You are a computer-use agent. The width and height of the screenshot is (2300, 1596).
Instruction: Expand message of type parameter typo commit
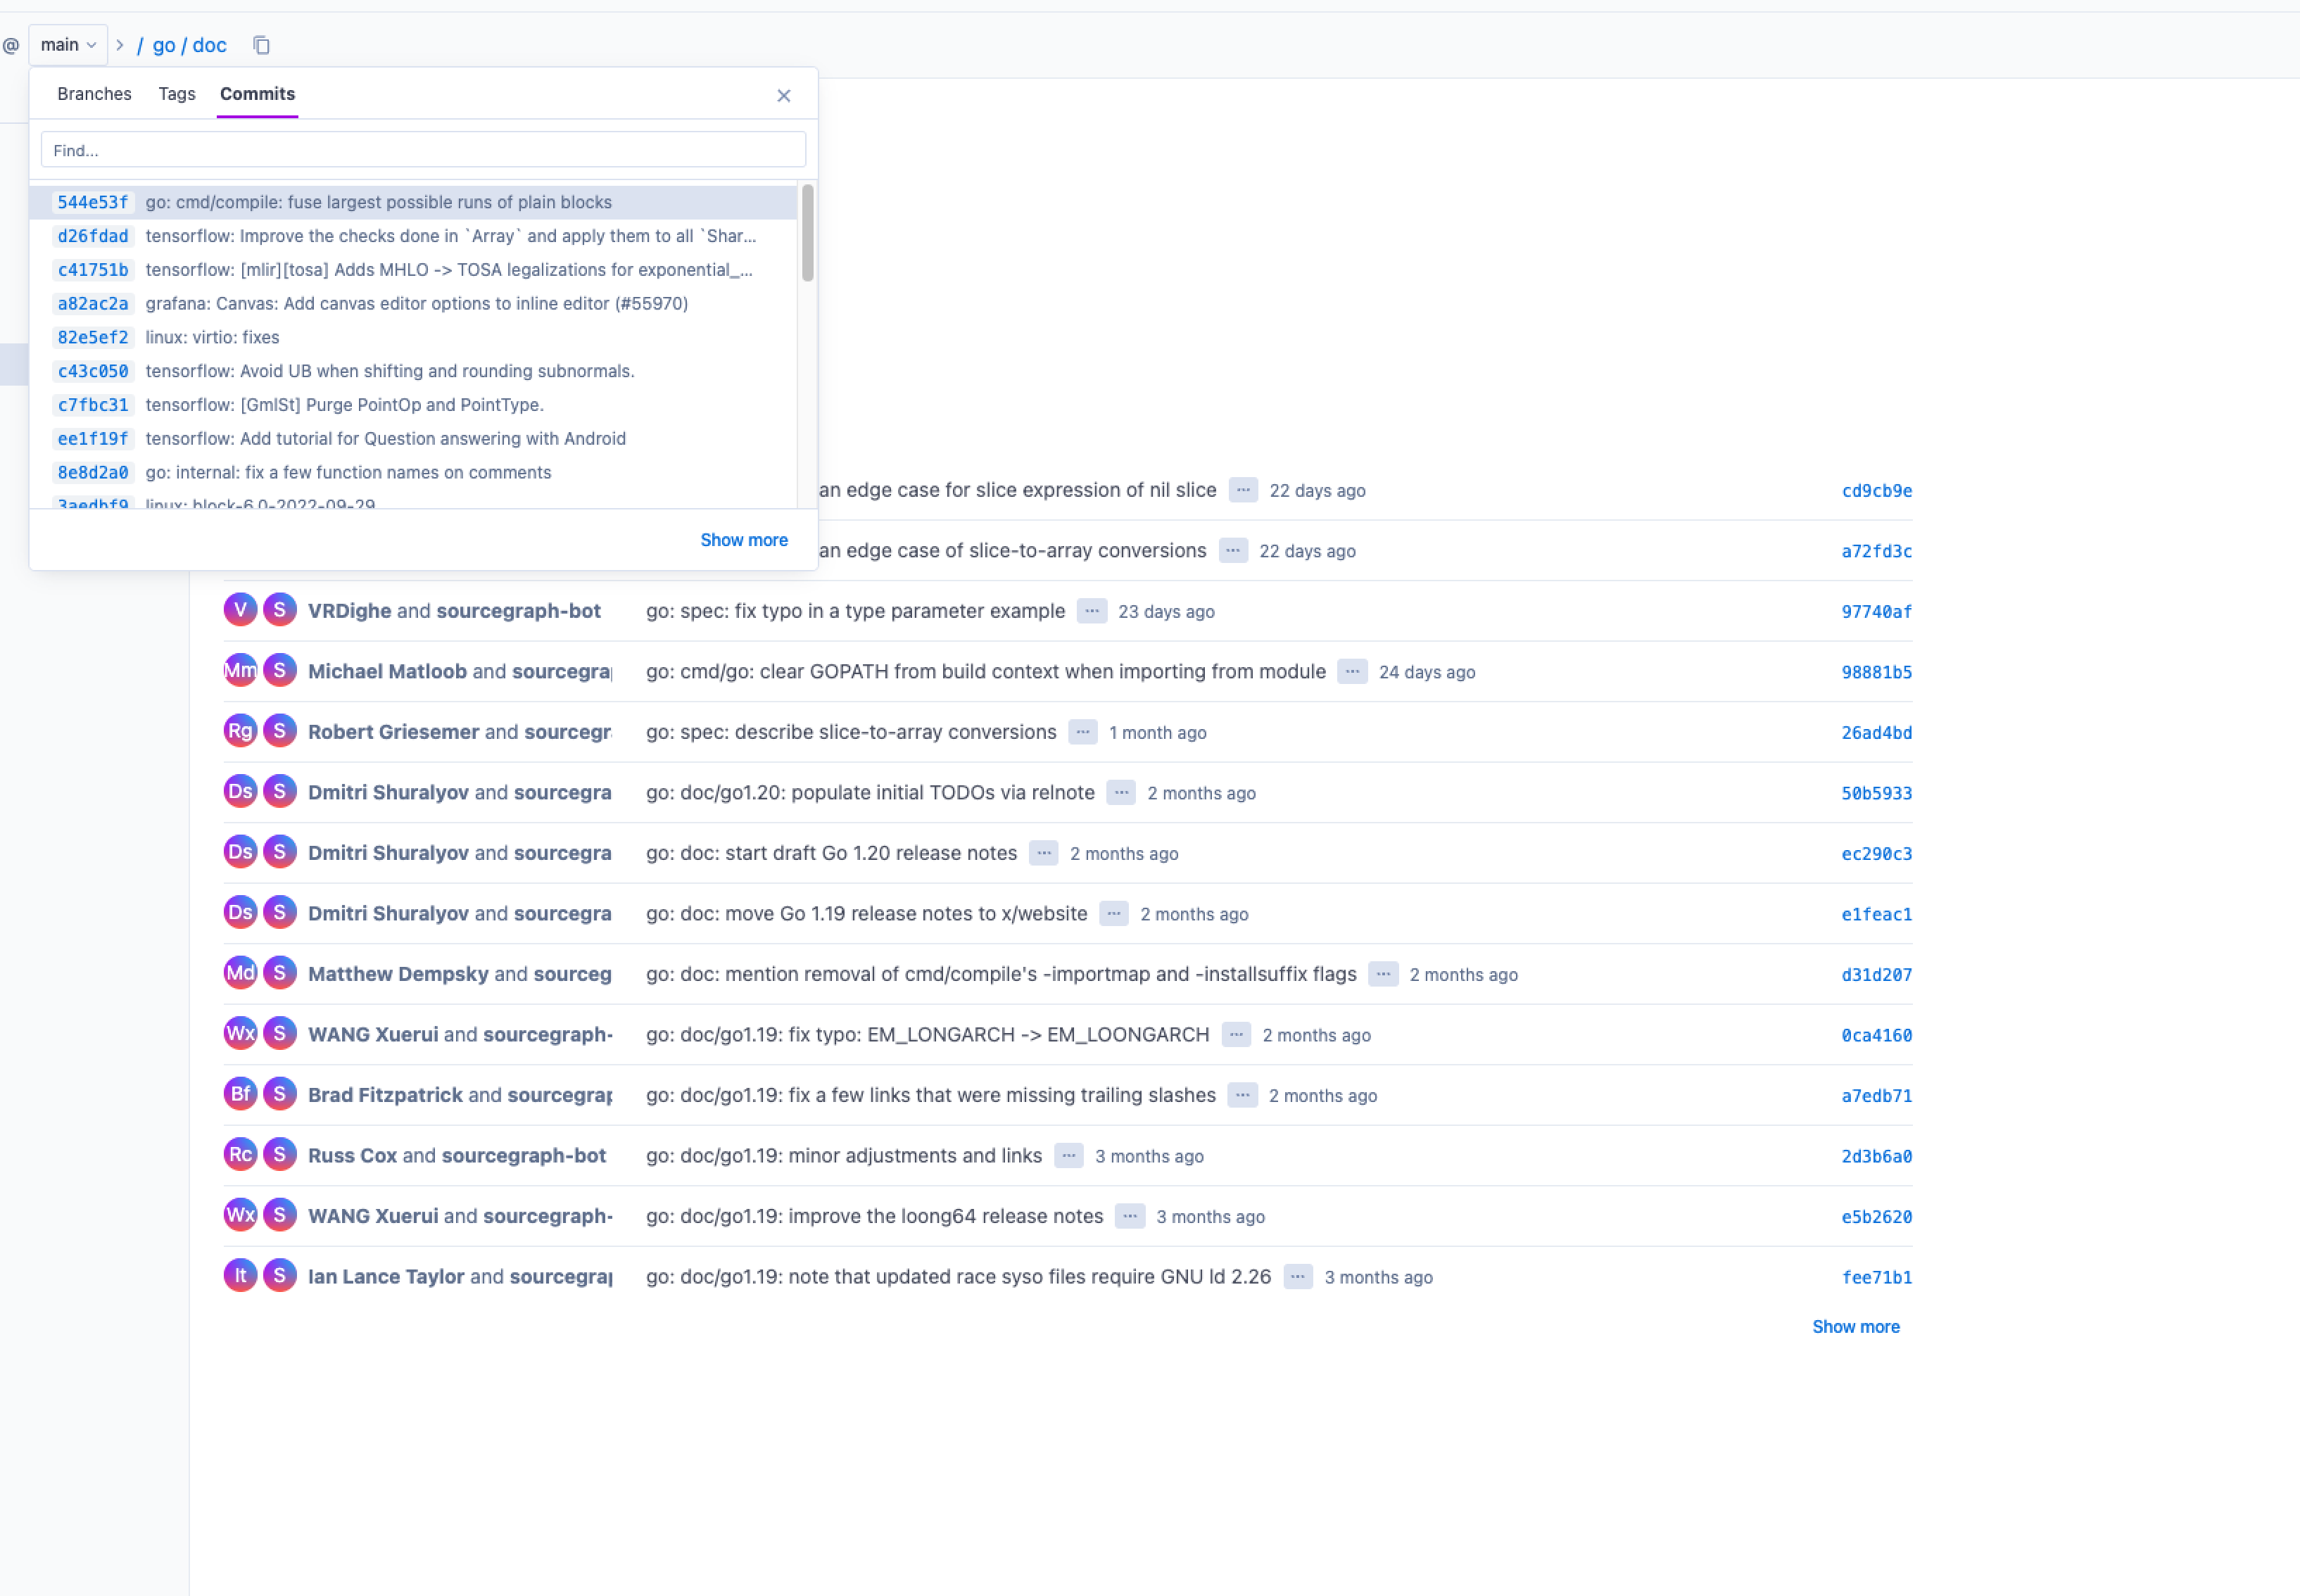click(x=1091, y=611)
